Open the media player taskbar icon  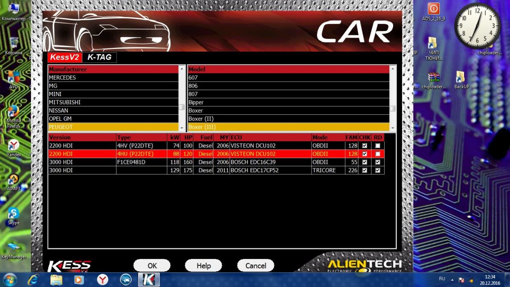coord(79,279)
